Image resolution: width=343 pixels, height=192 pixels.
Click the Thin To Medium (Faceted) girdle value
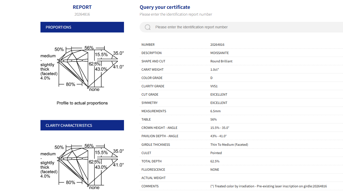coord(229,145)
